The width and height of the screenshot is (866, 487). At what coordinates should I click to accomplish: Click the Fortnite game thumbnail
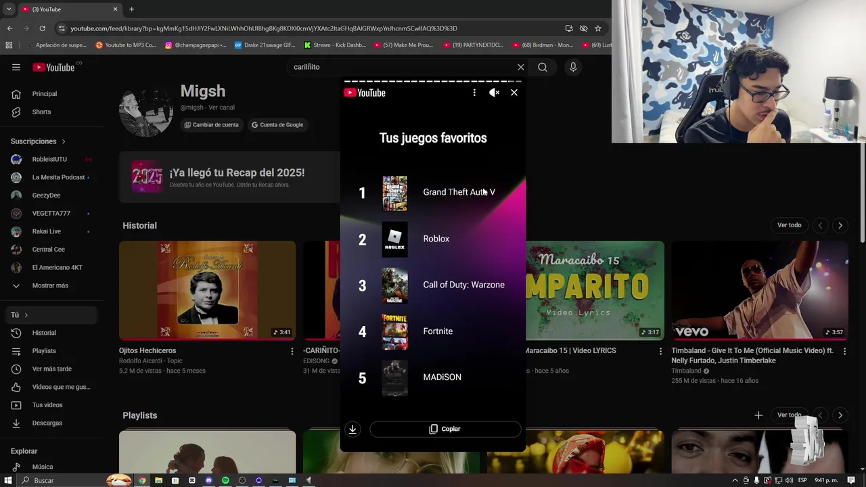coord(395,331)
